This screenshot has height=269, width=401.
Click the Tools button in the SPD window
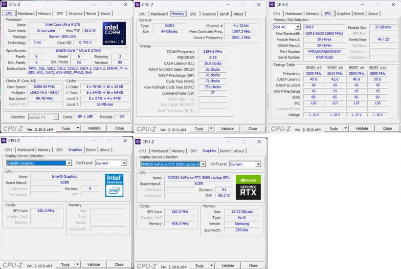coord(333,128)
